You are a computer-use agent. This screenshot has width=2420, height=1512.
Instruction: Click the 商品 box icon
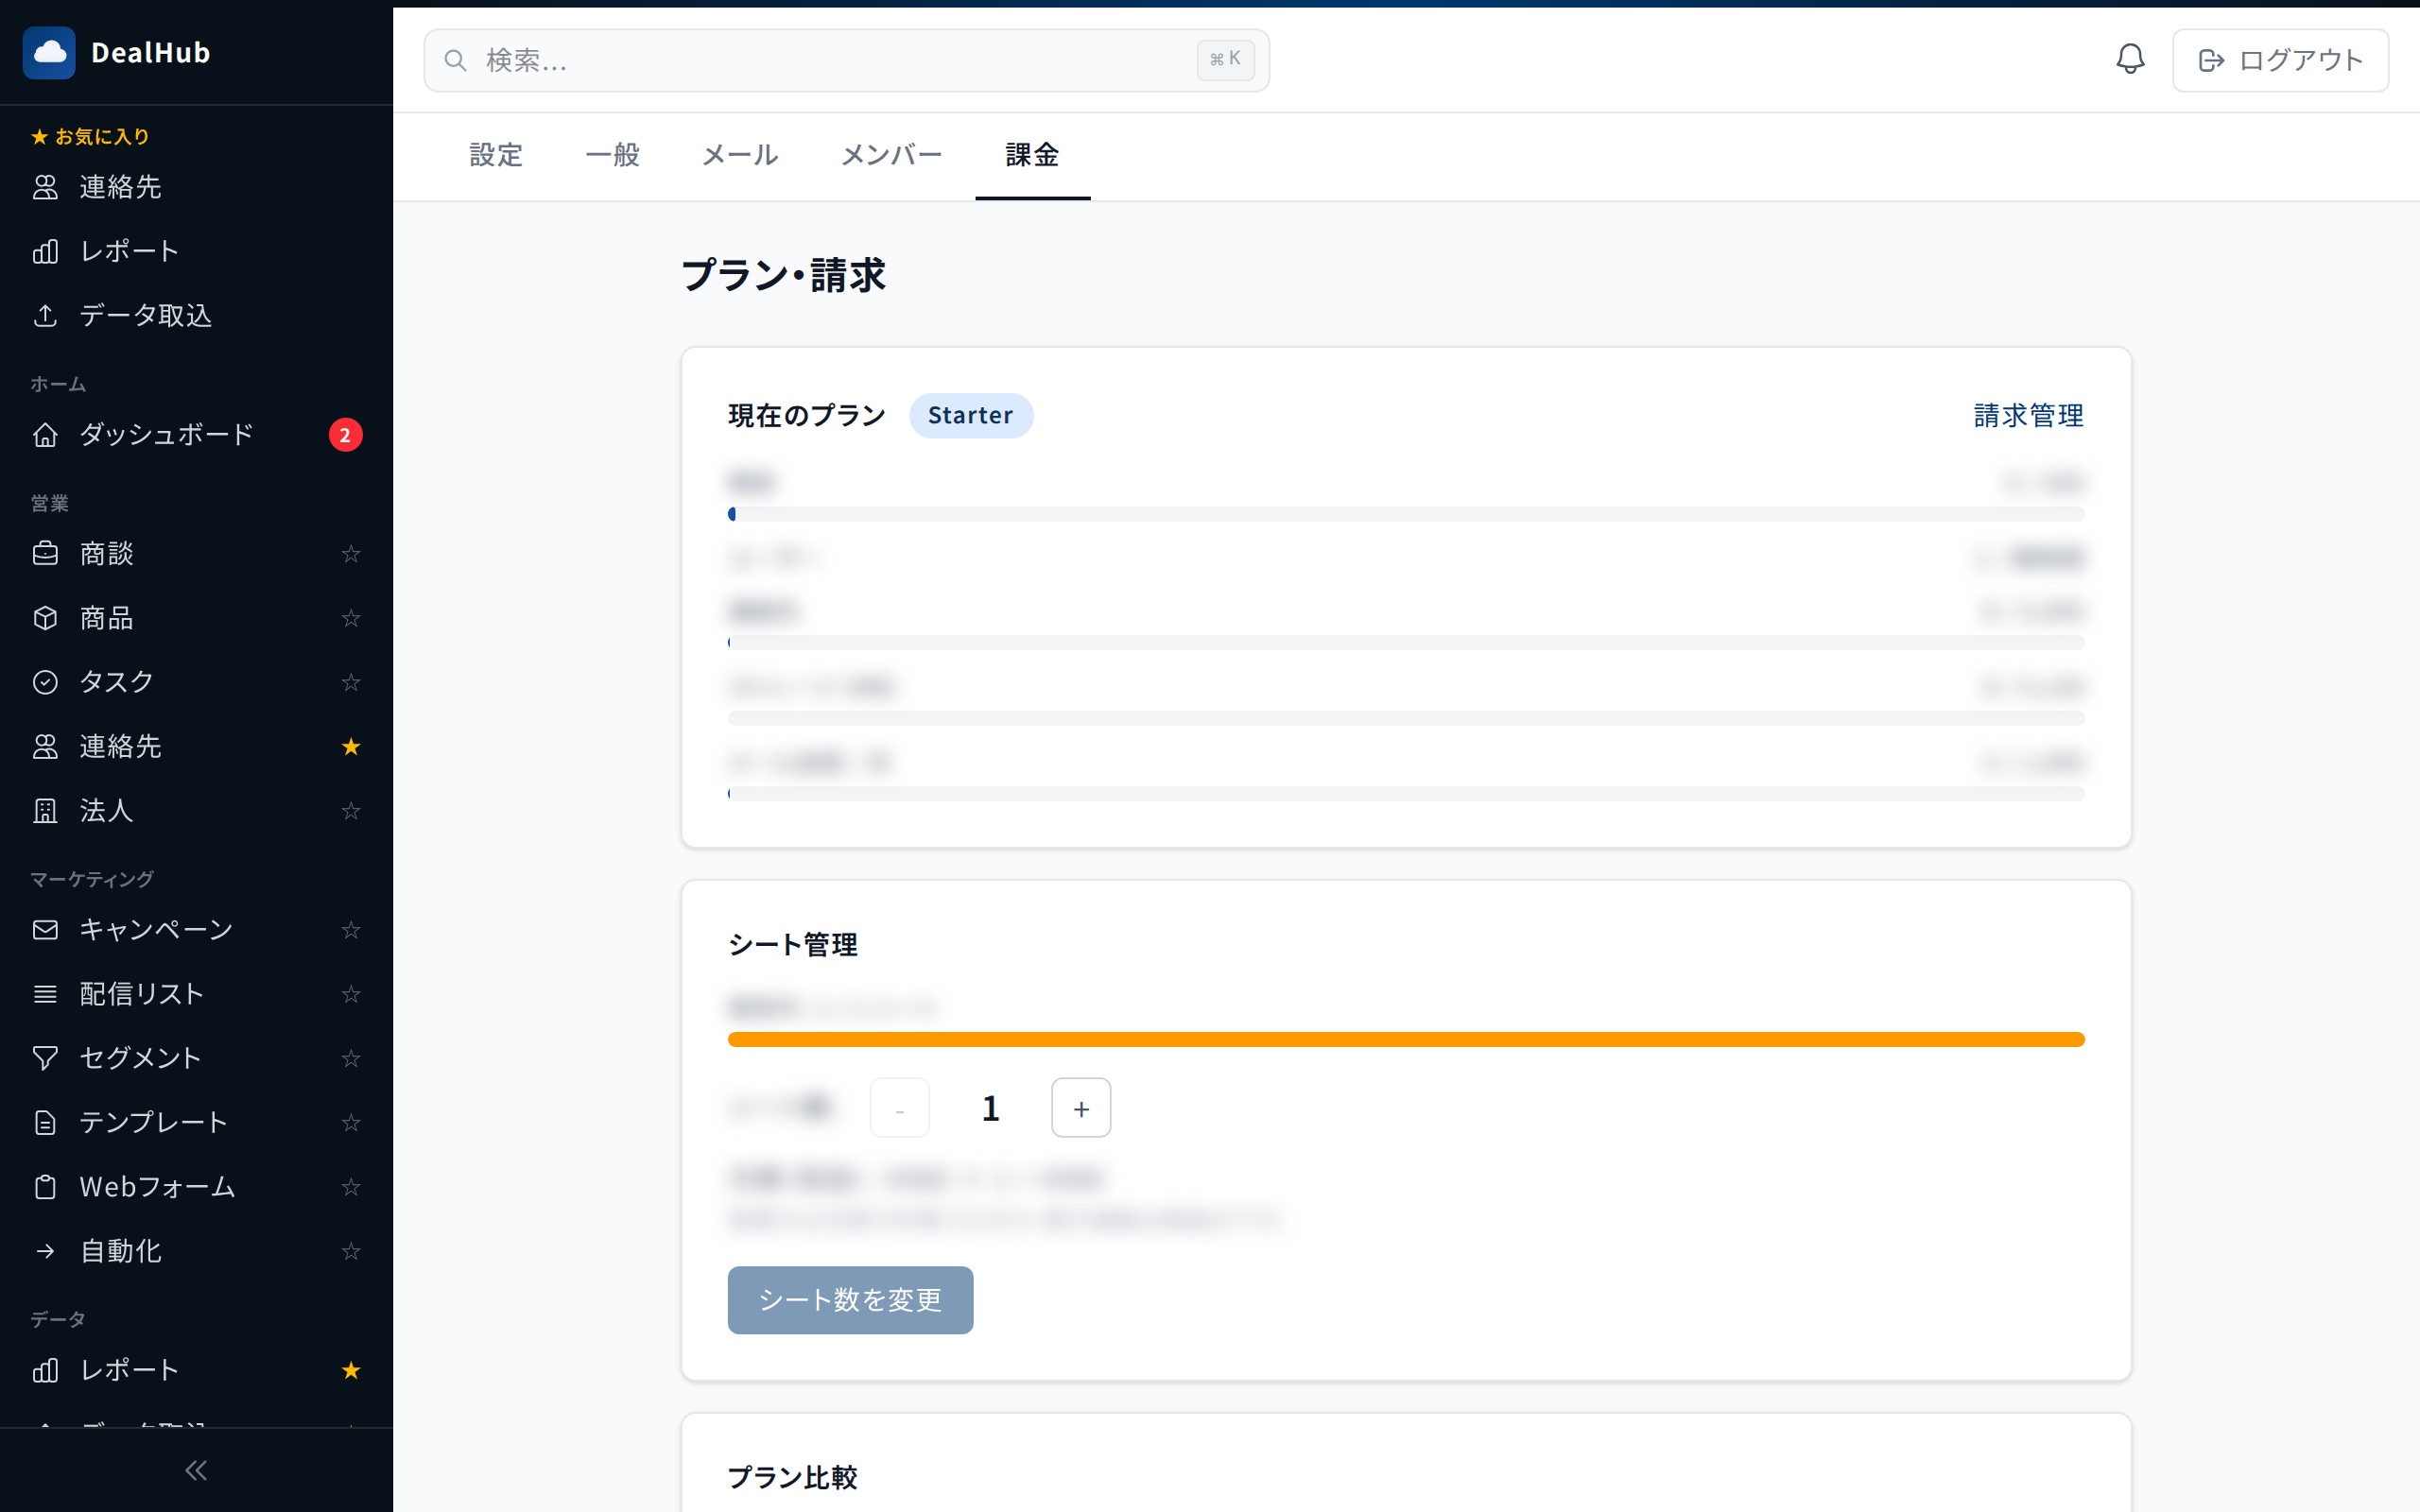tap(45, 618)
